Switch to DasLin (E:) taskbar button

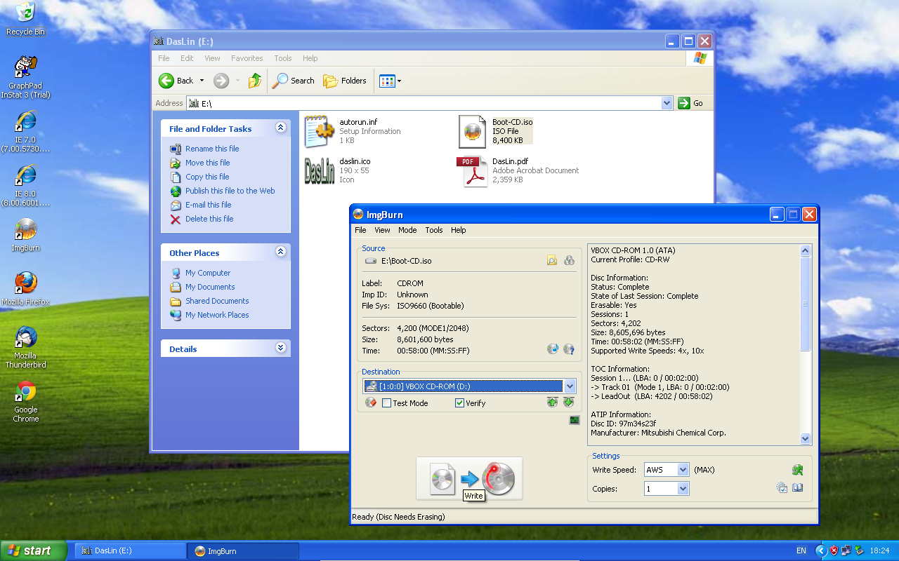[x=130, y=550]
